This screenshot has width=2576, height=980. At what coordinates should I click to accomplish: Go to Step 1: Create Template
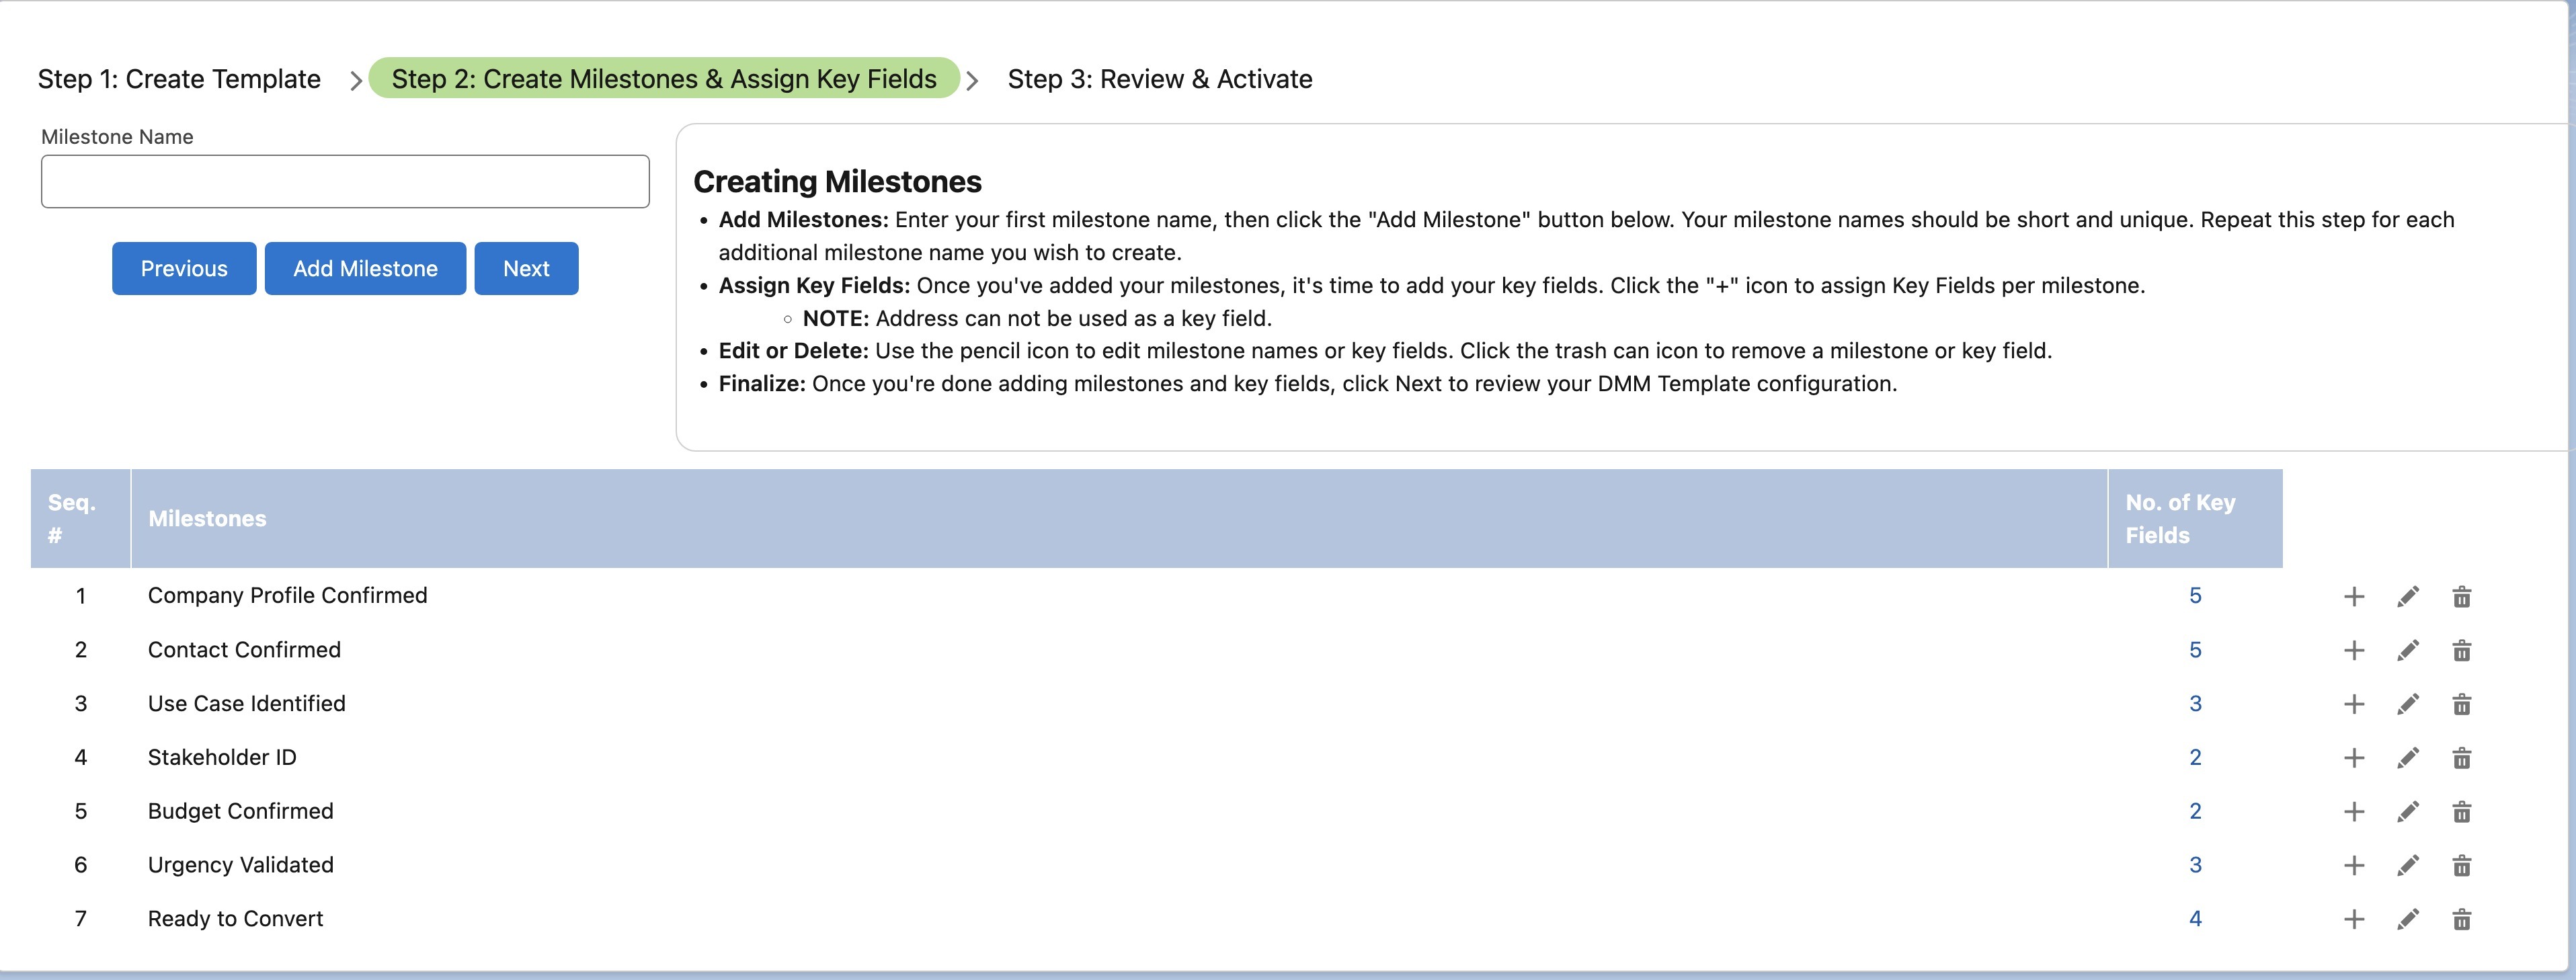179,79
